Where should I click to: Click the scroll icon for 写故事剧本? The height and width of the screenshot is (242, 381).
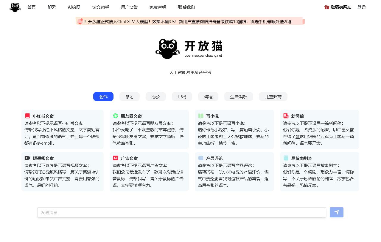point(286,158)
